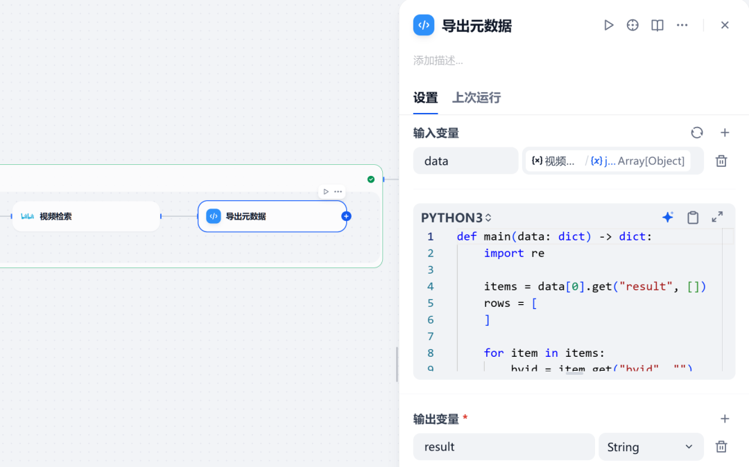This screenshot has height=467, width=749.
Task: Expand the code editor to full screen
Action: (x=717, y=218)
